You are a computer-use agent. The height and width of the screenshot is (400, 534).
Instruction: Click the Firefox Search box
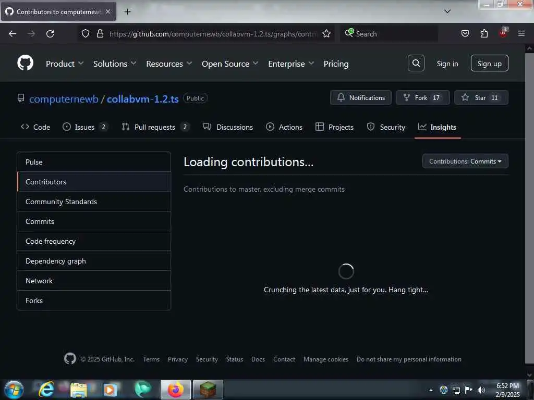[389, 34]
